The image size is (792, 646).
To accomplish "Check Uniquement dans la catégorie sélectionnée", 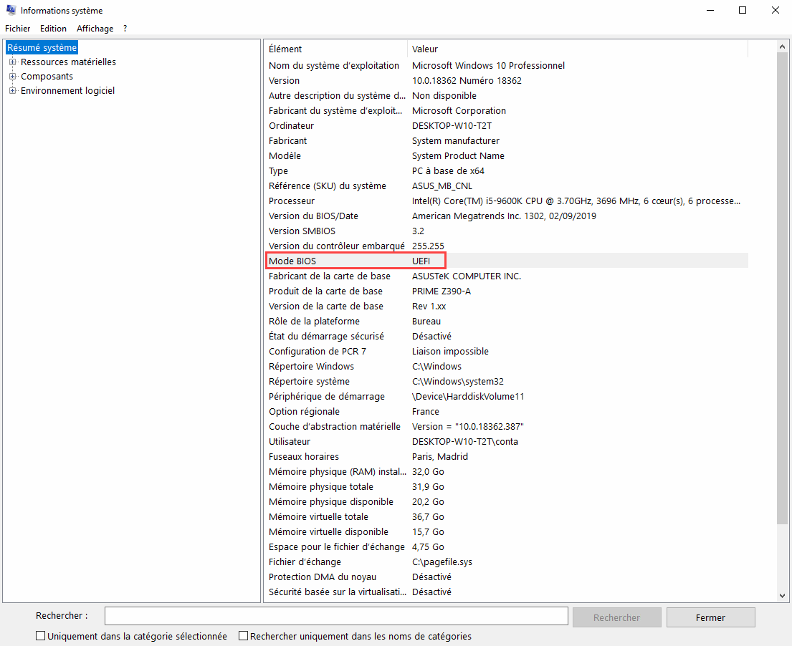I will [x=41, y=636].
